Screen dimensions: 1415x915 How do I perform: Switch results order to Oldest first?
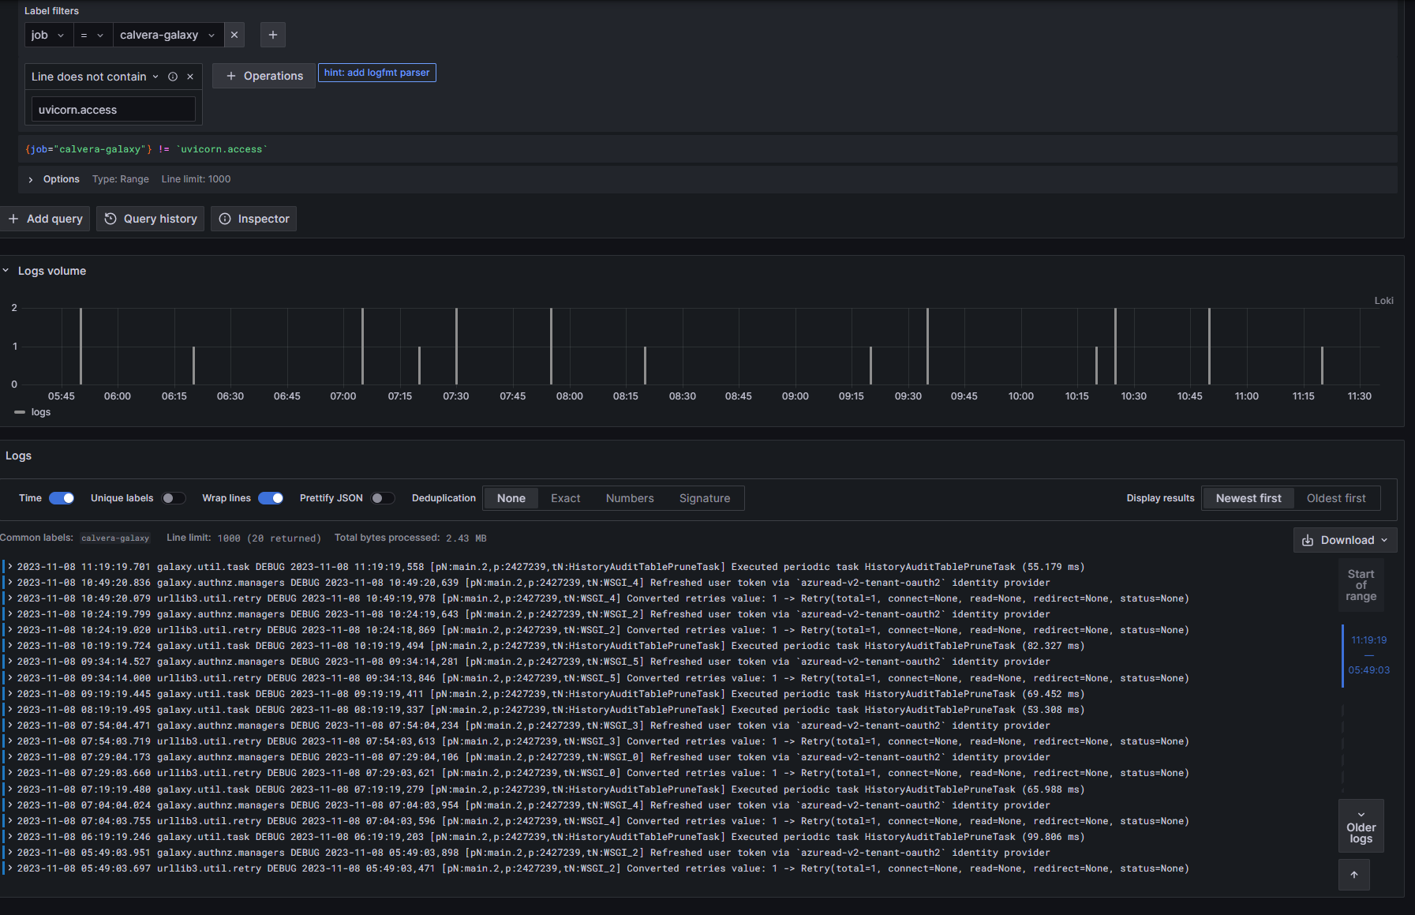point(1335,498)
